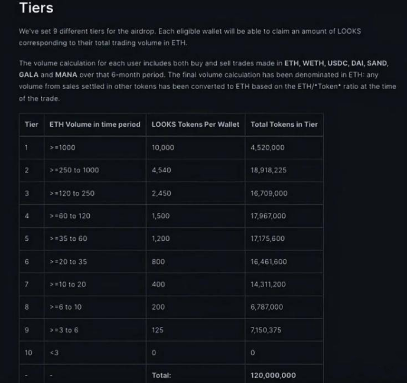The image size is (407, 383).
Task: Click the bold MANA token text
Action: pos(66,75)
